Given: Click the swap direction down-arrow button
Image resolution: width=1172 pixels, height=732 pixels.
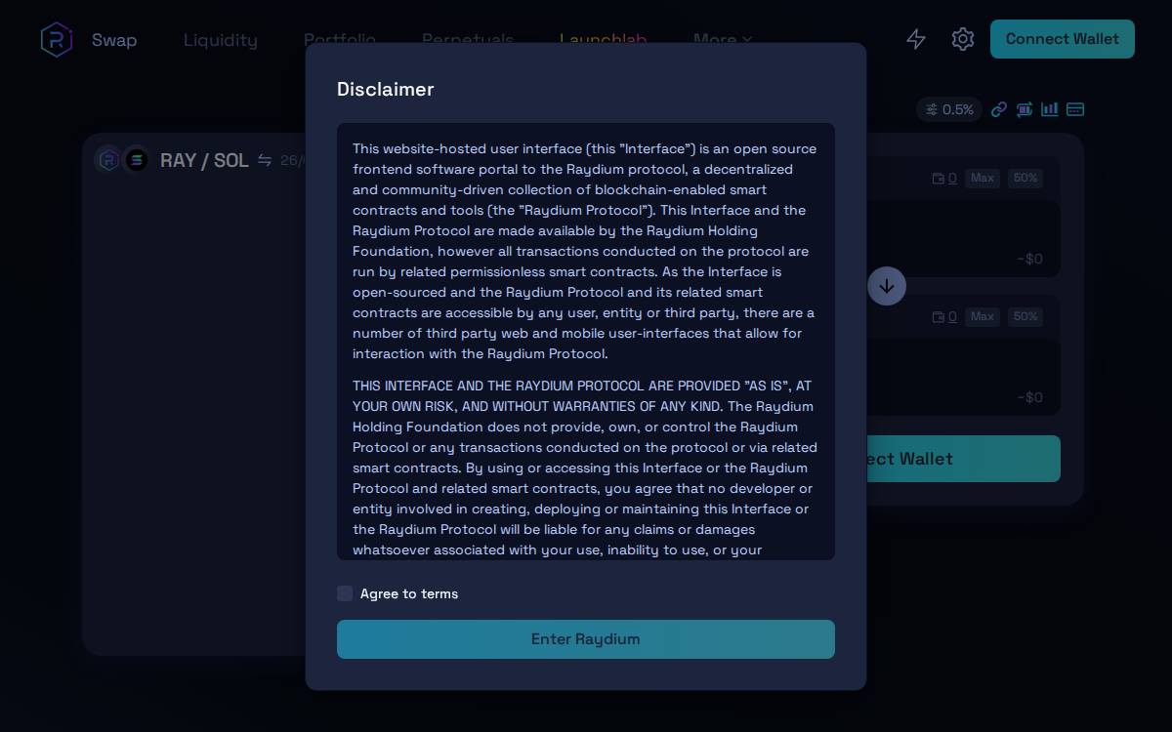Looking at the screenshot, I should tap(887, 286).
